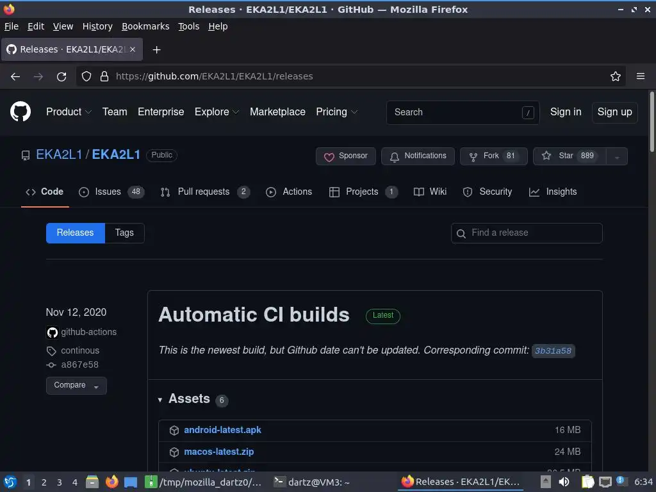656x492 pixels.
Task: Close the Releases browser tab
Action: tap(133, 49)
